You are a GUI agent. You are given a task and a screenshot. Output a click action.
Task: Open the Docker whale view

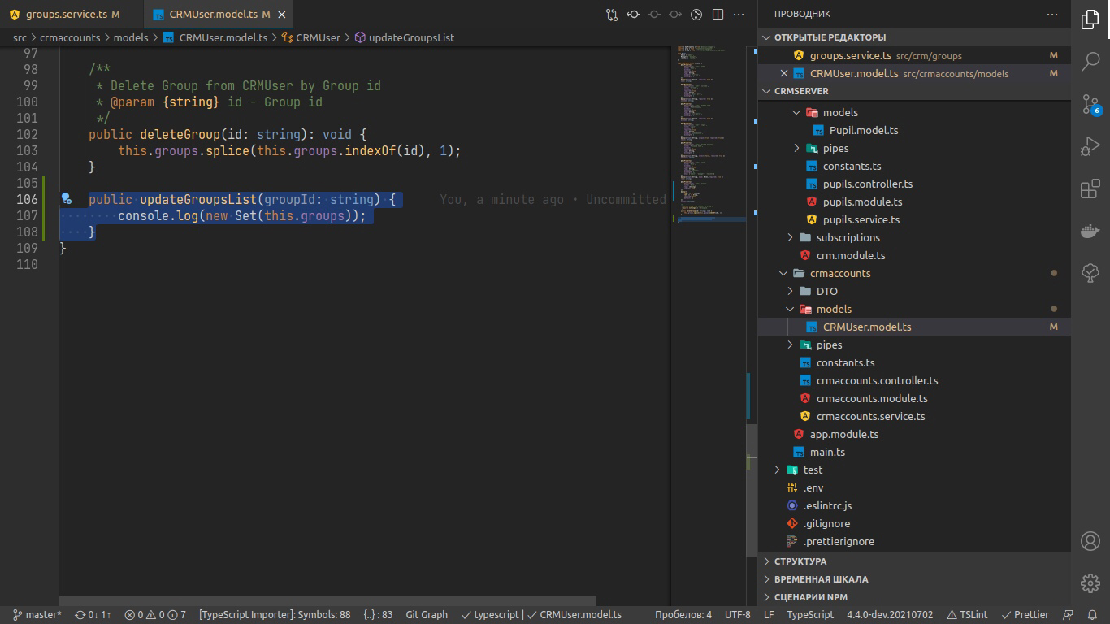pos(1090,231)
